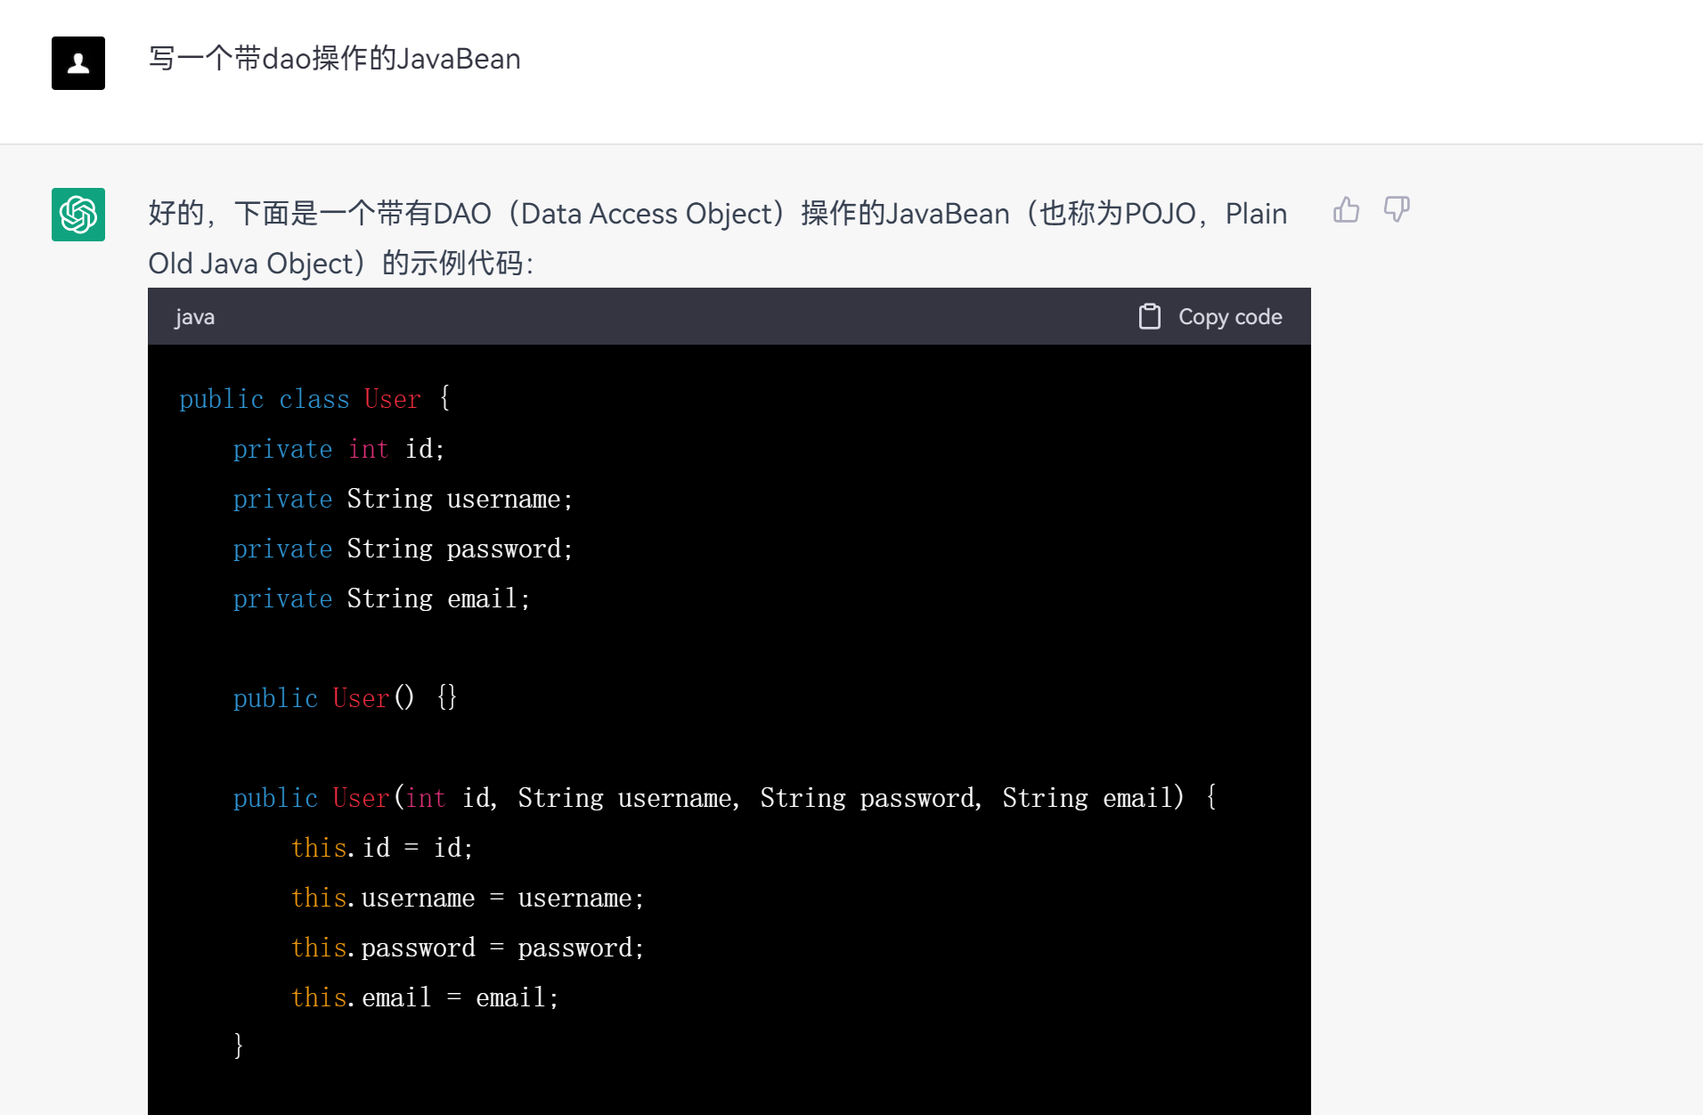Select the clipboard copy icon on the code header
1703x1115 pixels.
[x=1151, y=316]
